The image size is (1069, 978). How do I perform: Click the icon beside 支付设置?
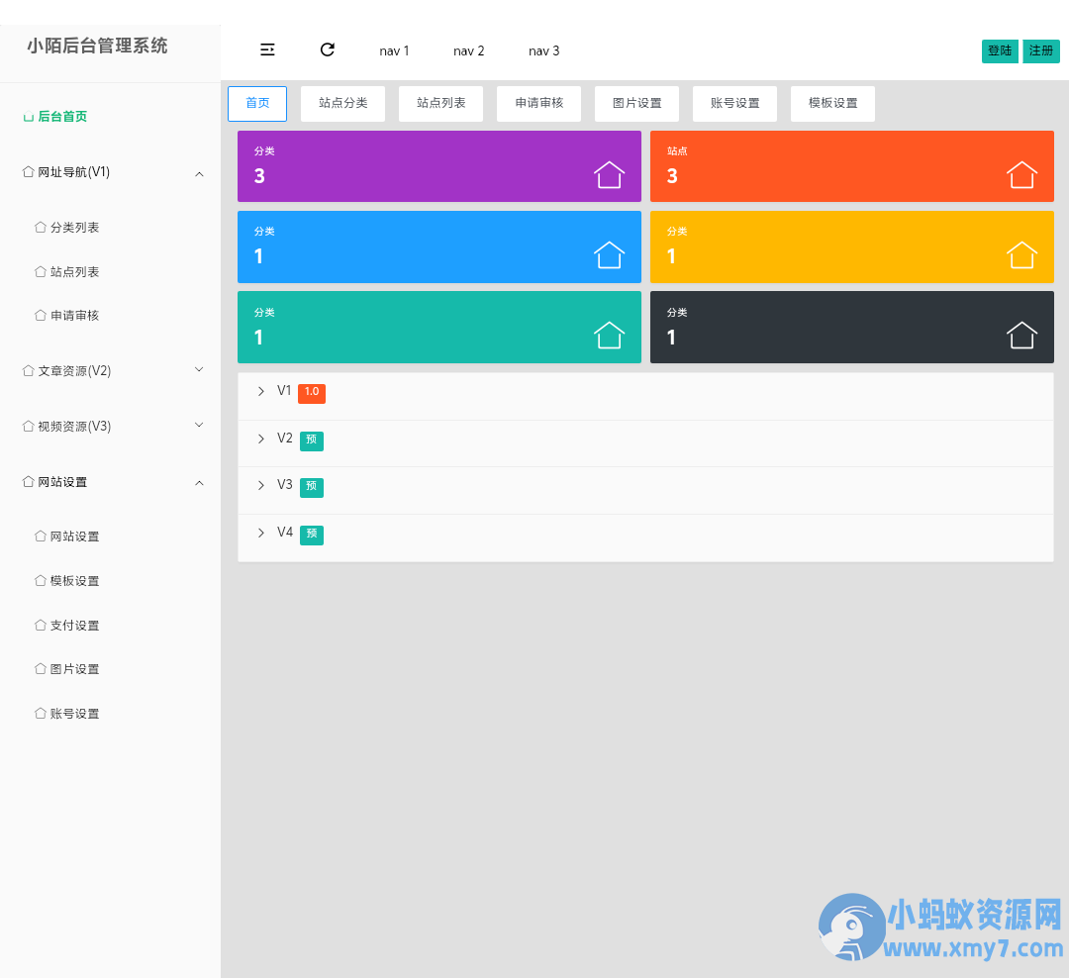(41, 625)
